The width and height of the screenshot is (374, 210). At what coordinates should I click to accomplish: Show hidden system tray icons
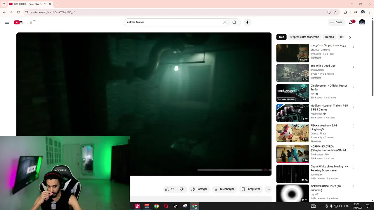(322, 206)
